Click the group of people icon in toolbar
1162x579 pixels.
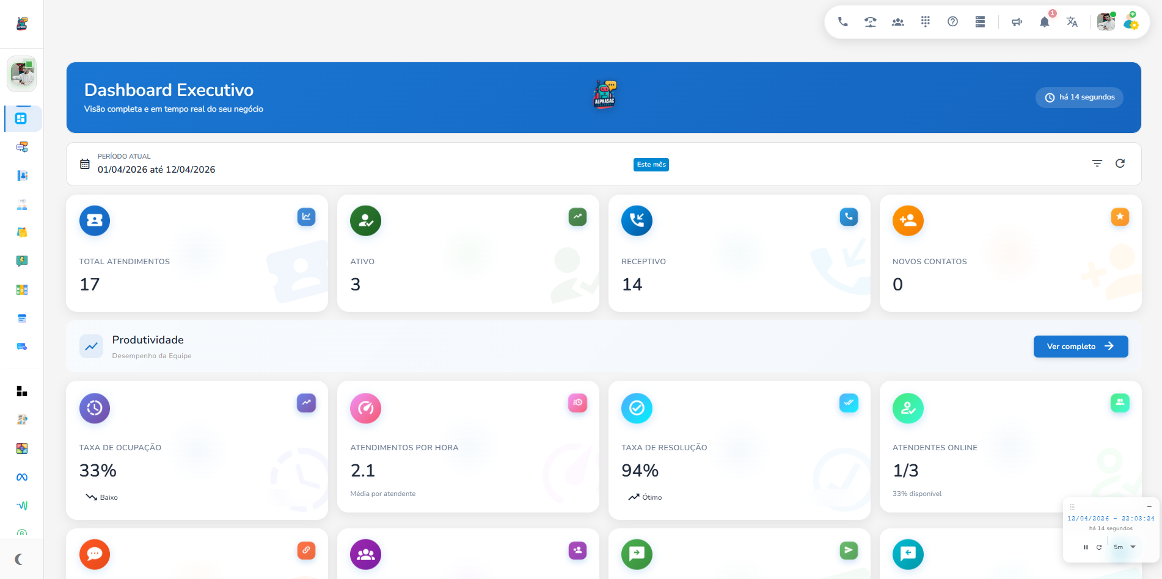coord(897,22)
